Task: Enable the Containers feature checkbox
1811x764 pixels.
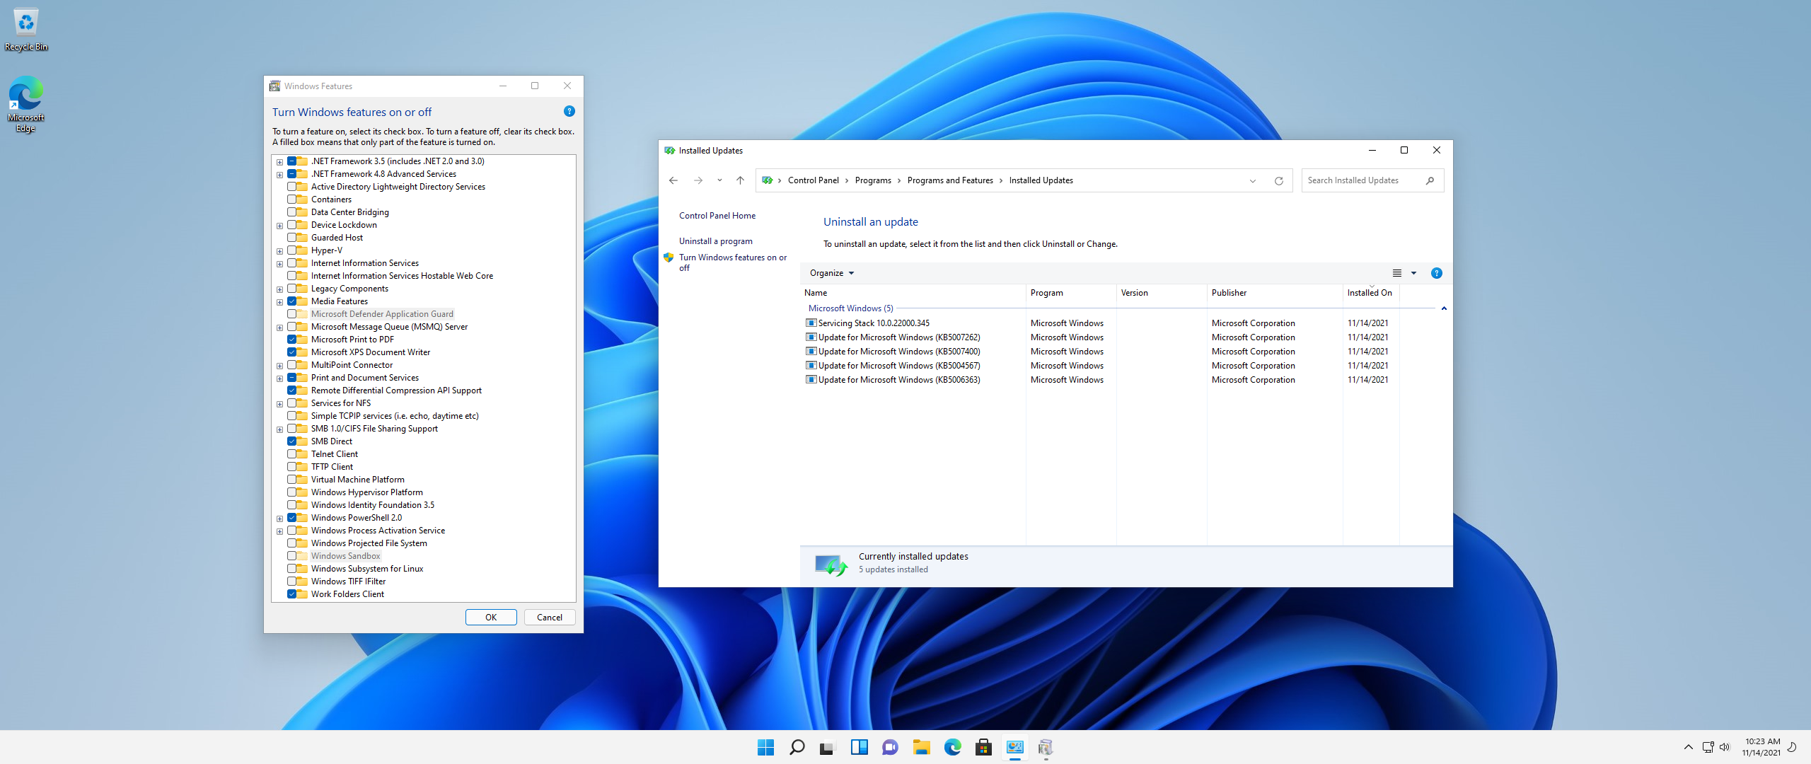Action: (291, 199)
